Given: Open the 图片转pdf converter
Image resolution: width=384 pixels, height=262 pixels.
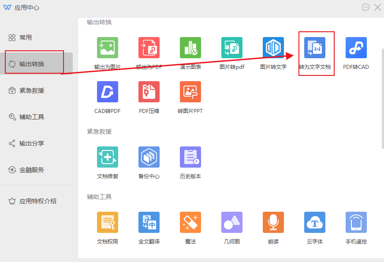Looking at the screenshot, I should tap(231, 48).
